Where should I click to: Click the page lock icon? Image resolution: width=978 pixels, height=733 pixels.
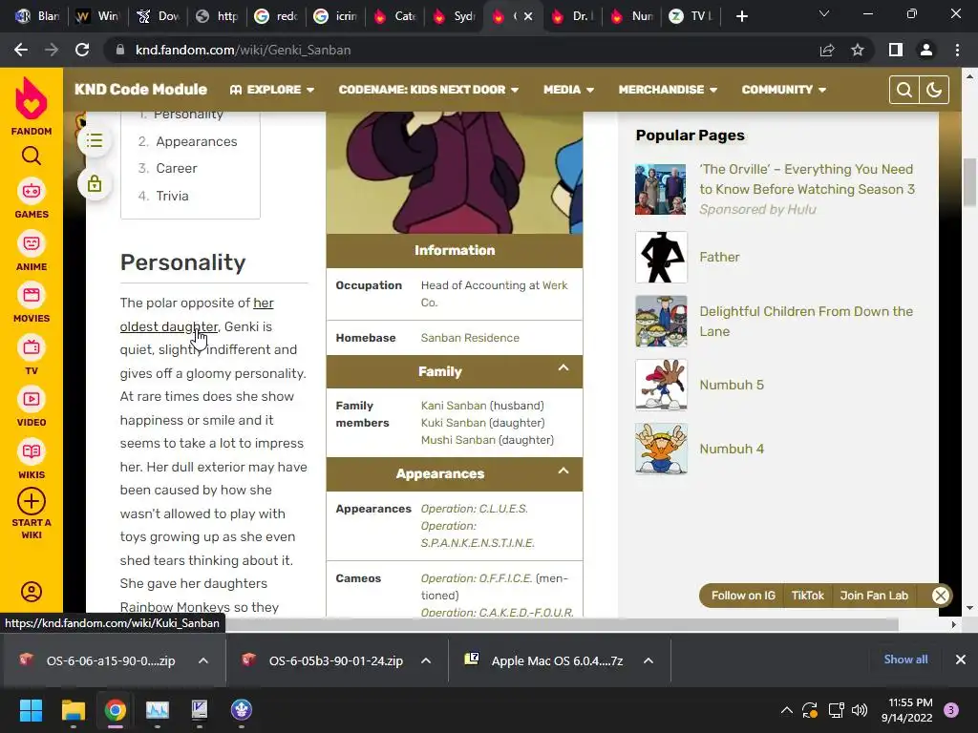(95, 184)
